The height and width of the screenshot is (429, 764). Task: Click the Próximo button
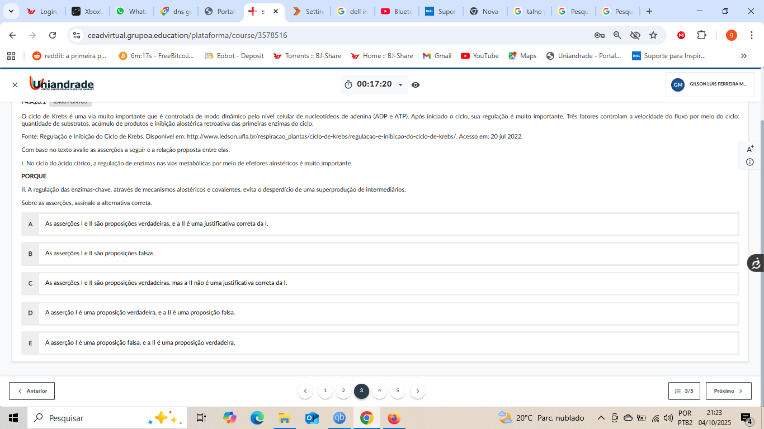point(728,391)
